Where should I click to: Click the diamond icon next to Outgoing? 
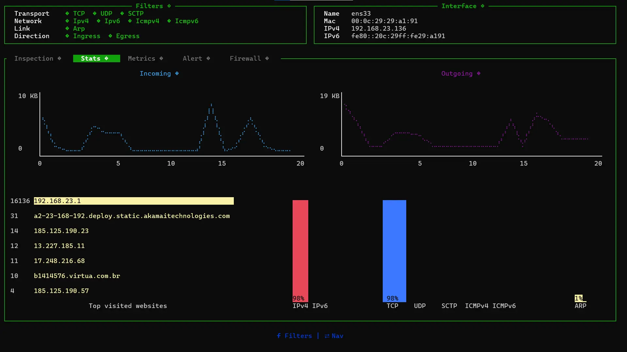pos(479,73)
